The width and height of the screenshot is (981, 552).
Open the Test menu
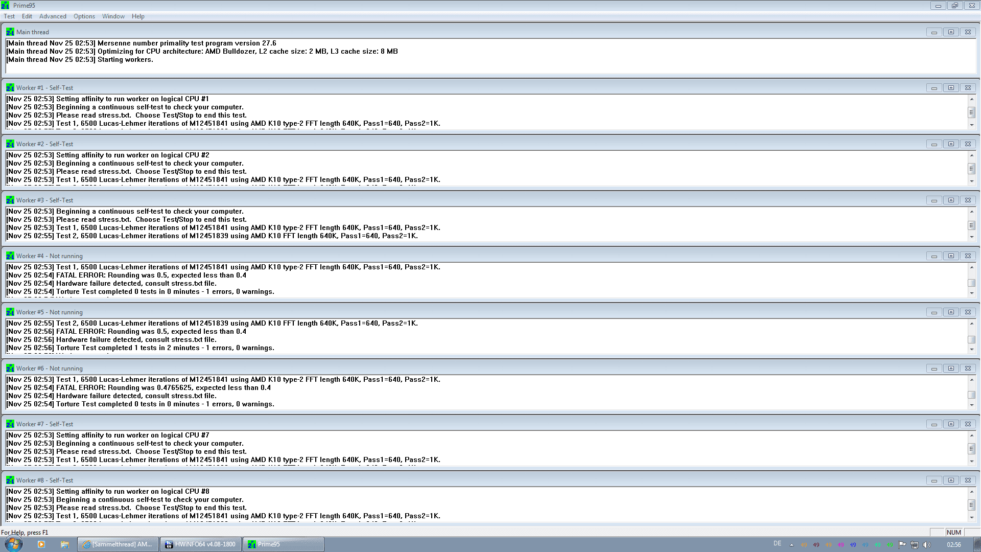pos(9,16)
